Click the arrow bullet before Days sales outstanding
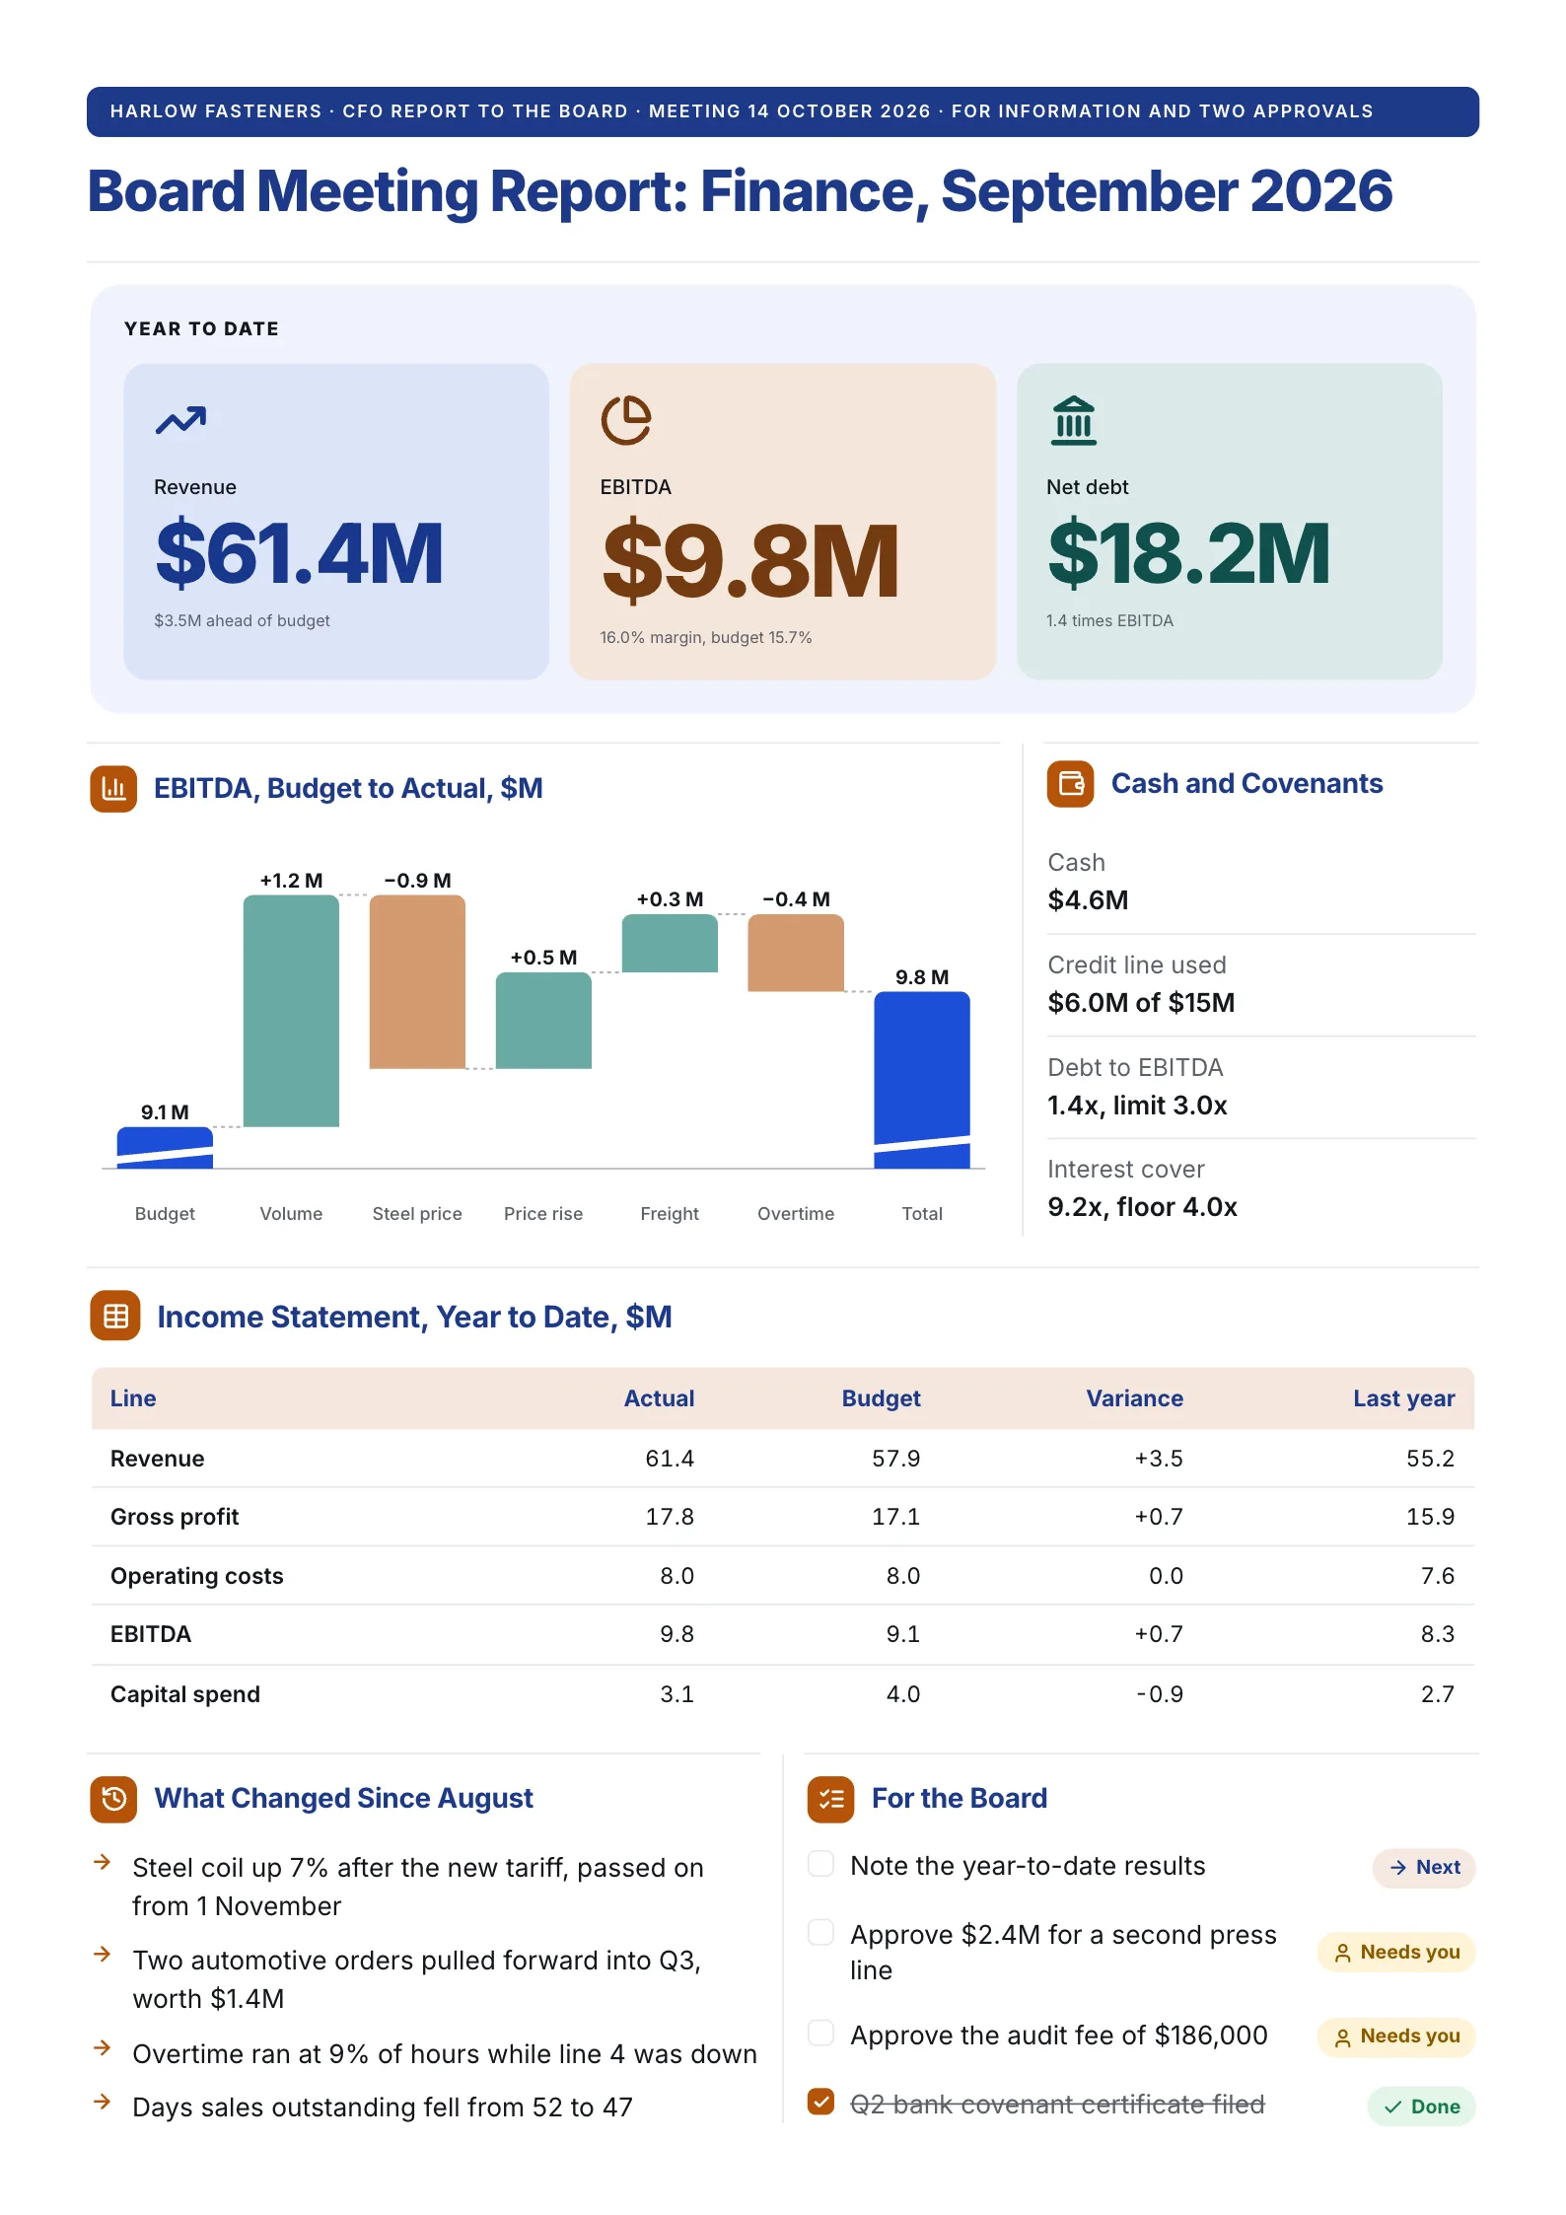 [102, 2101]
